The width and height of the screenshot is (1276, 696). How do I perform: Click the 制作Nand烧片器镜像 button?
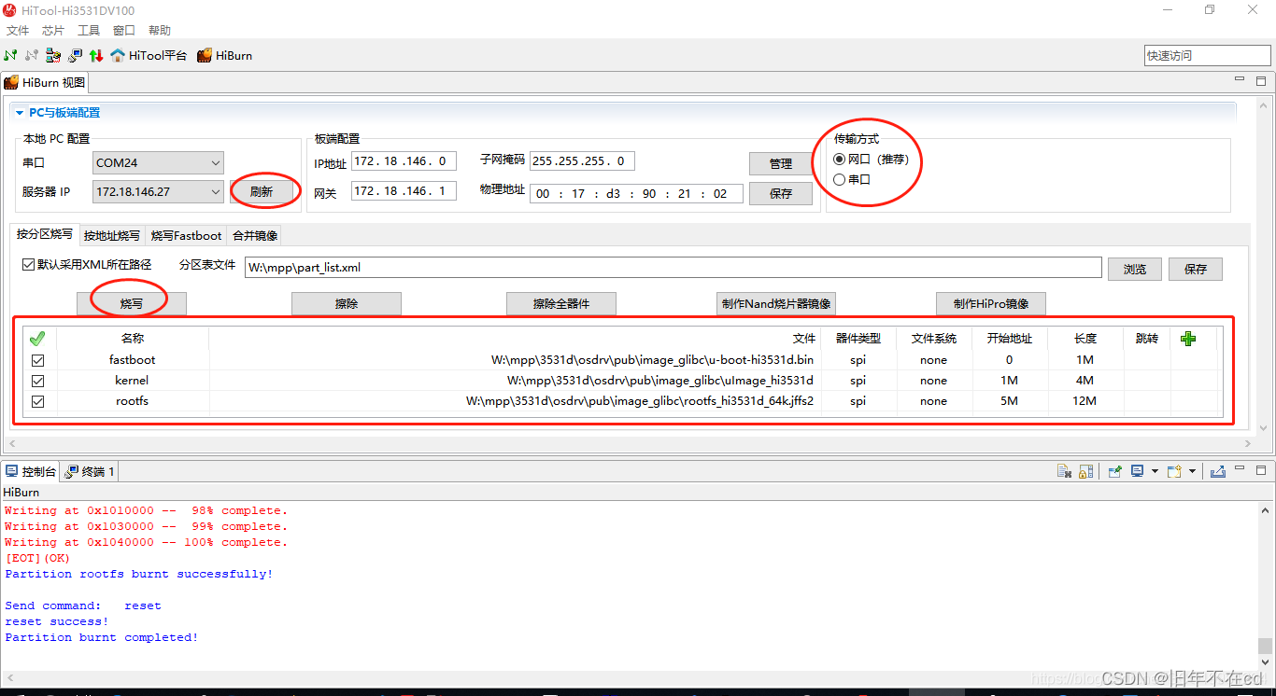click(x=775, y=303)
